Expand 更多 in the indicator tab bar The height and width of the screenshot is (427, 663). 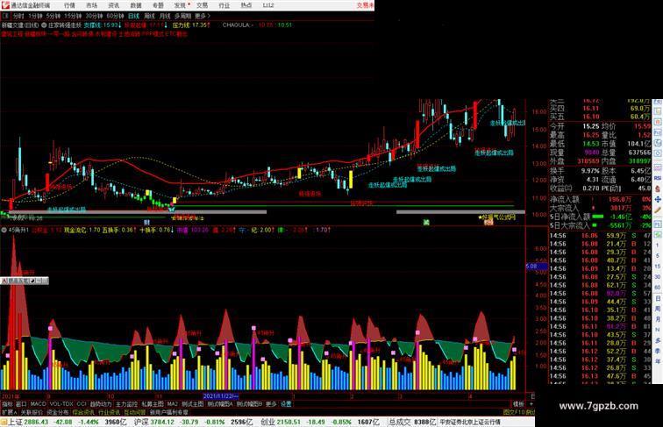271,404
